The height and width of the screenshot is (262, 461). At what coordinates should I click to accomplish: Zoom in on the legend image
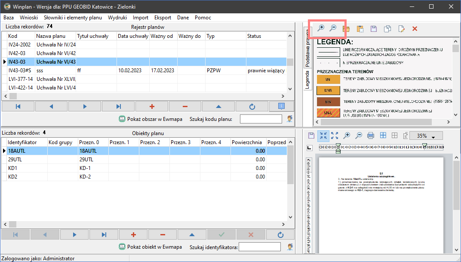[x=321, y=29]
